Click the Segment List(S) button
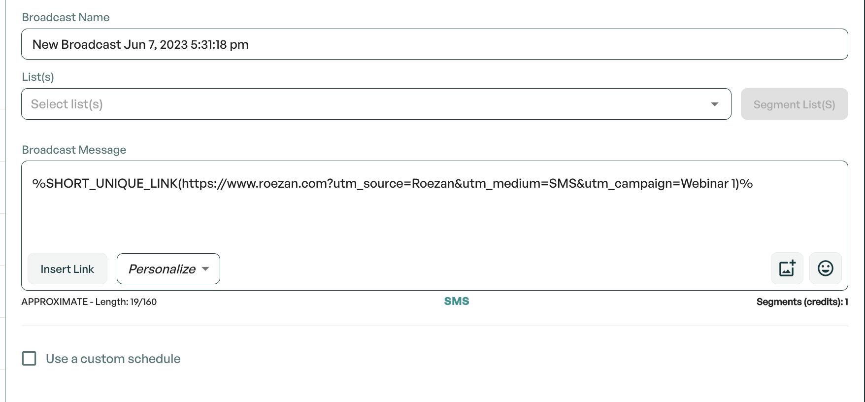 pos(794,104)
